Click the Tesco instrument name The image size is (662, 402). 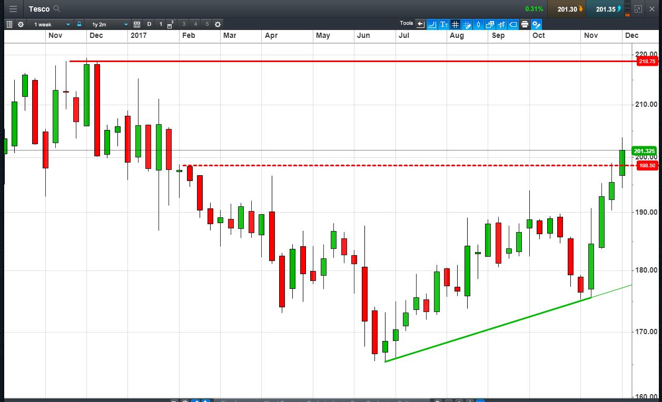[39, 9]
